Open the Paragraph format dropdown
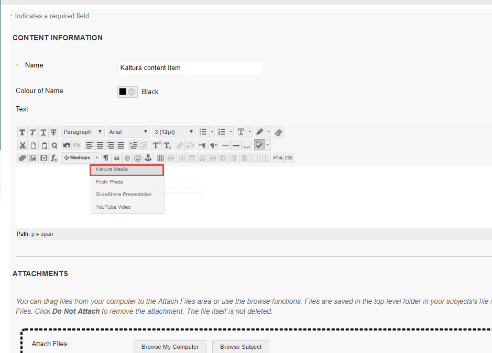Viewport: 492px width, 353px height. (83, 132)
